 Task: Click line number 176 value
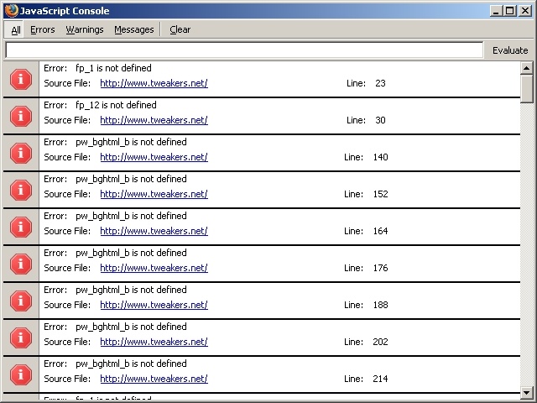point(380,269)
